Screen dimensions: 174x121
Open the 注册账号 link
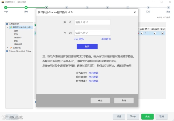(x=106, y=39)
